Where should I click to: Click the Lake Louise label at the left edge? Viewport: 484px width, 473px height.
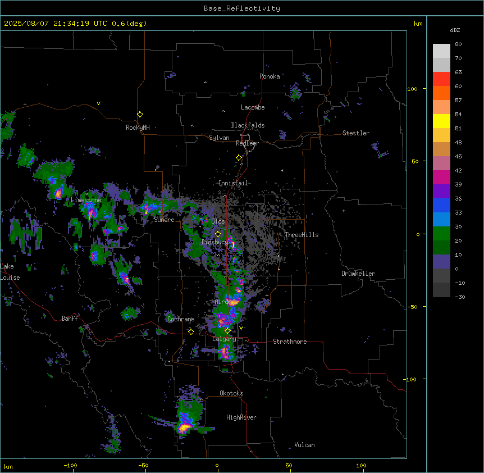pos(10,272)
